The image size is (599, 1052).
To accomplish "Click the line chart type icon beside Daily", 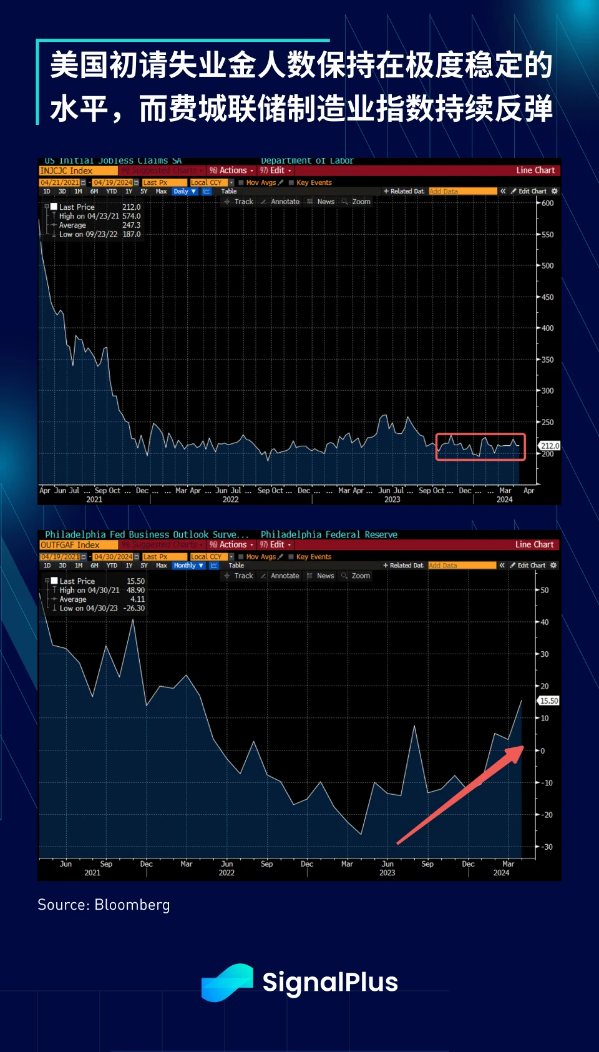I will pyautogui.click(x=207, y=191).
